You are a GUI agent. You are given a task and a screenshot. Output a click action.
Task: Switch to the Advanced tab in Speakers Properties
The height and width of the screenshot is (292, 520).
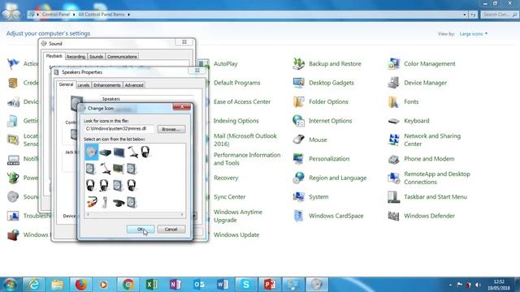(134, 85)
